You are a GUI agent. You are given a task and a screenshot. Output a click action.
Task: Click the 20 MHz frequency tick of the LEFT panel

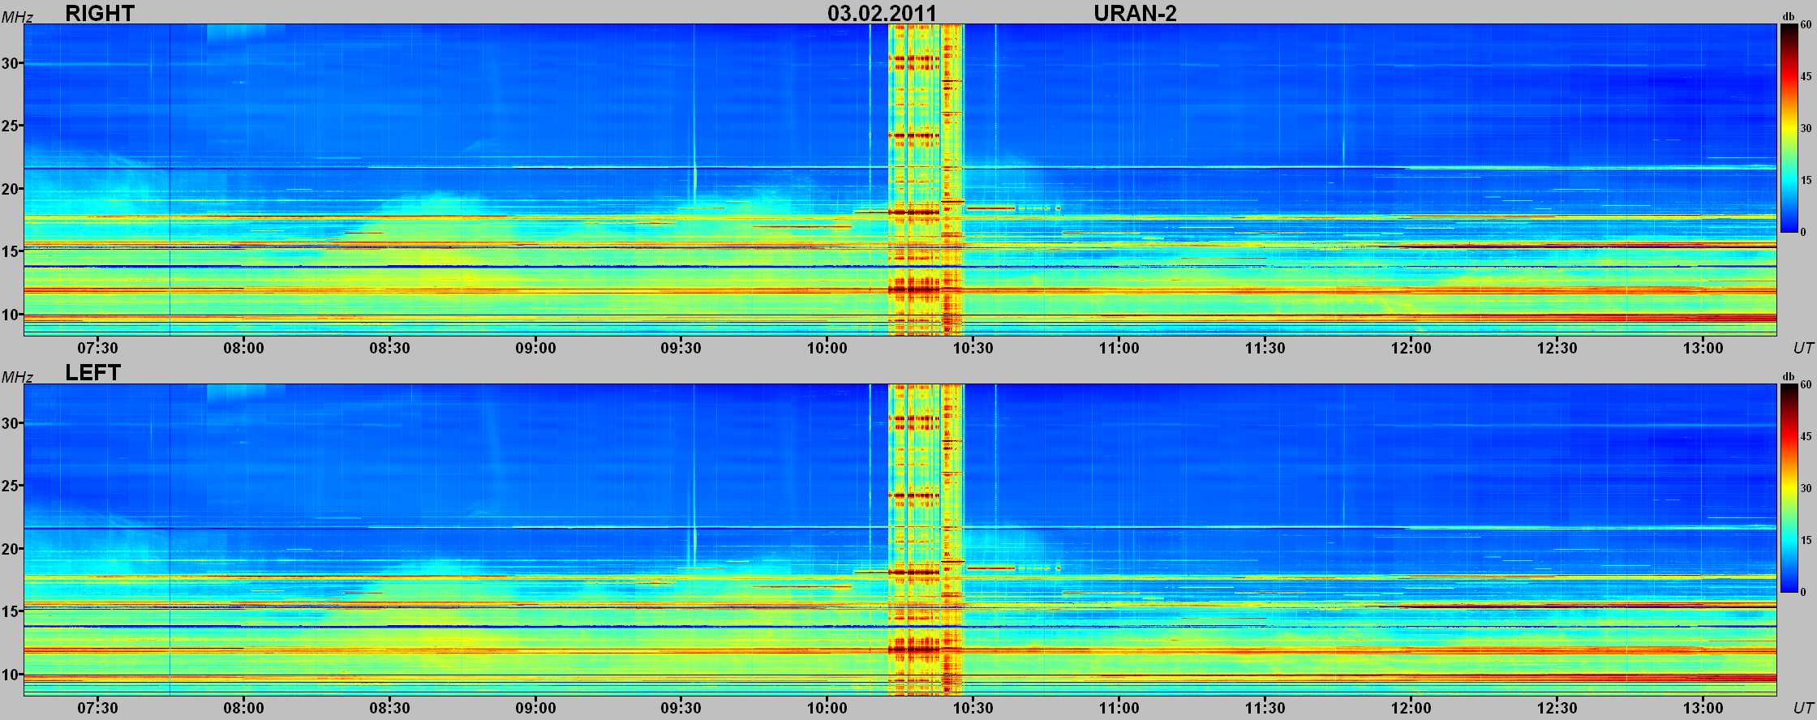pos(11,549)
